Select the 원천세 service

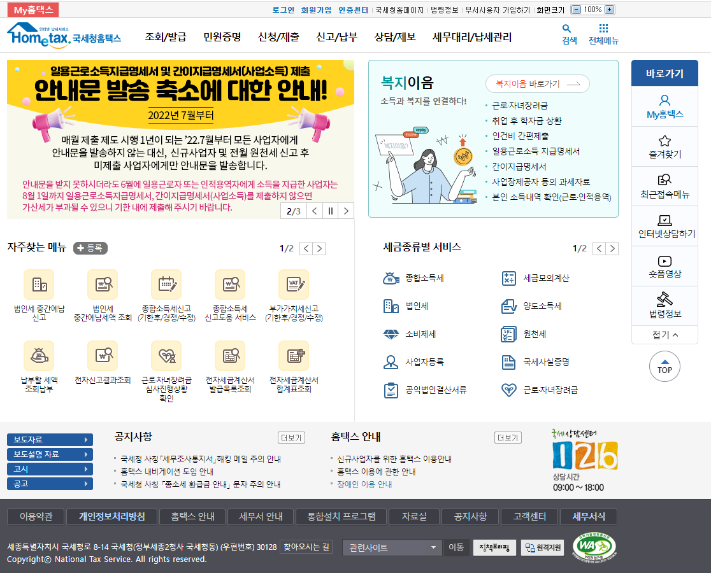(x=524, y=334)
